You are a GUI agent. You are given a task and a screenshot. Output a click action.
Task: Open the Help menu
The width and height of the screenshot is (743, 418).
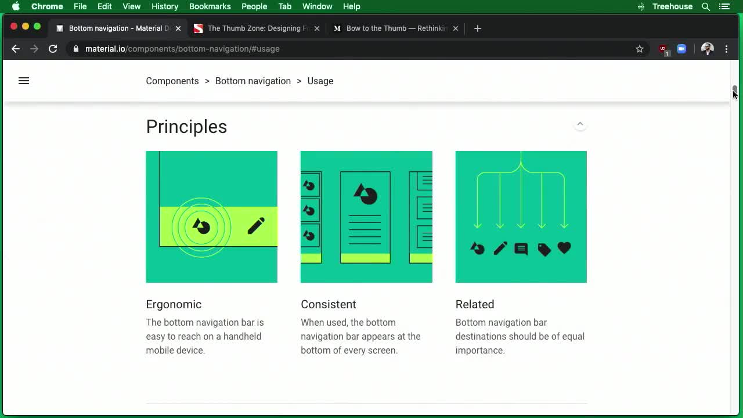click(351, 6)
